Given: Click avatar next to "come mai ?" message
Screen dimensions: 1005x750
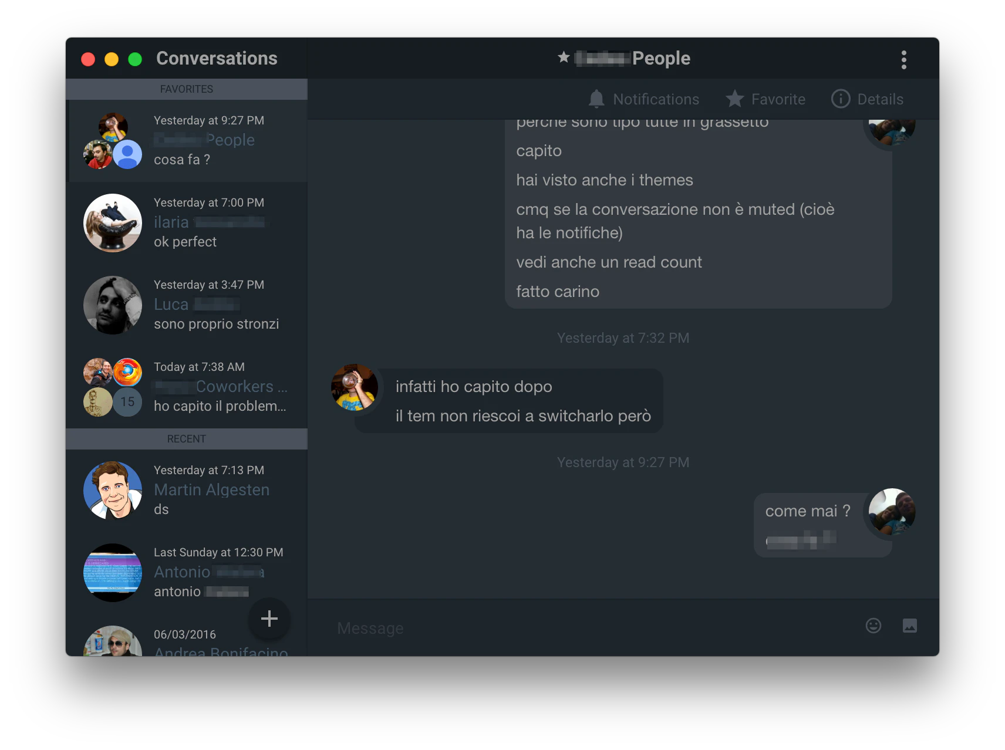Looking at the screenshot, I should coord(892,512).
